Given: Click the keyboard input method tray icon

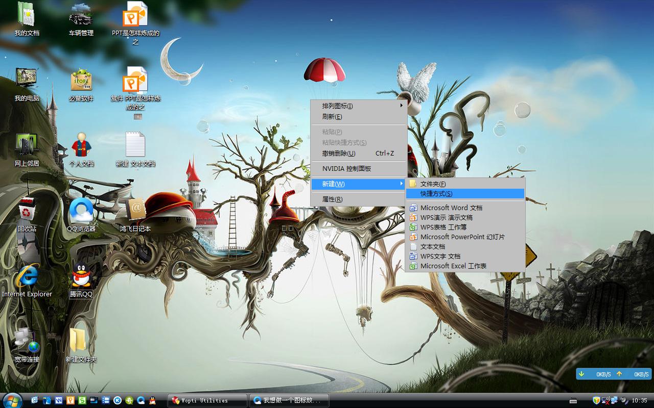Looking at the screenshot, I should point(573,400).
